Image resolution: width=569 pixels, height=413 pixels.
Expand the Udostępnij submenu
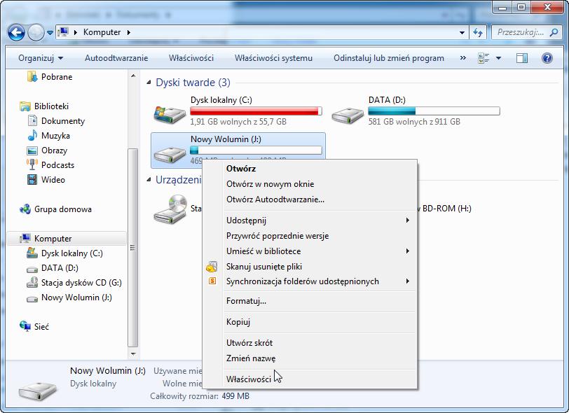pyautogui.click(x=309, y=220)
